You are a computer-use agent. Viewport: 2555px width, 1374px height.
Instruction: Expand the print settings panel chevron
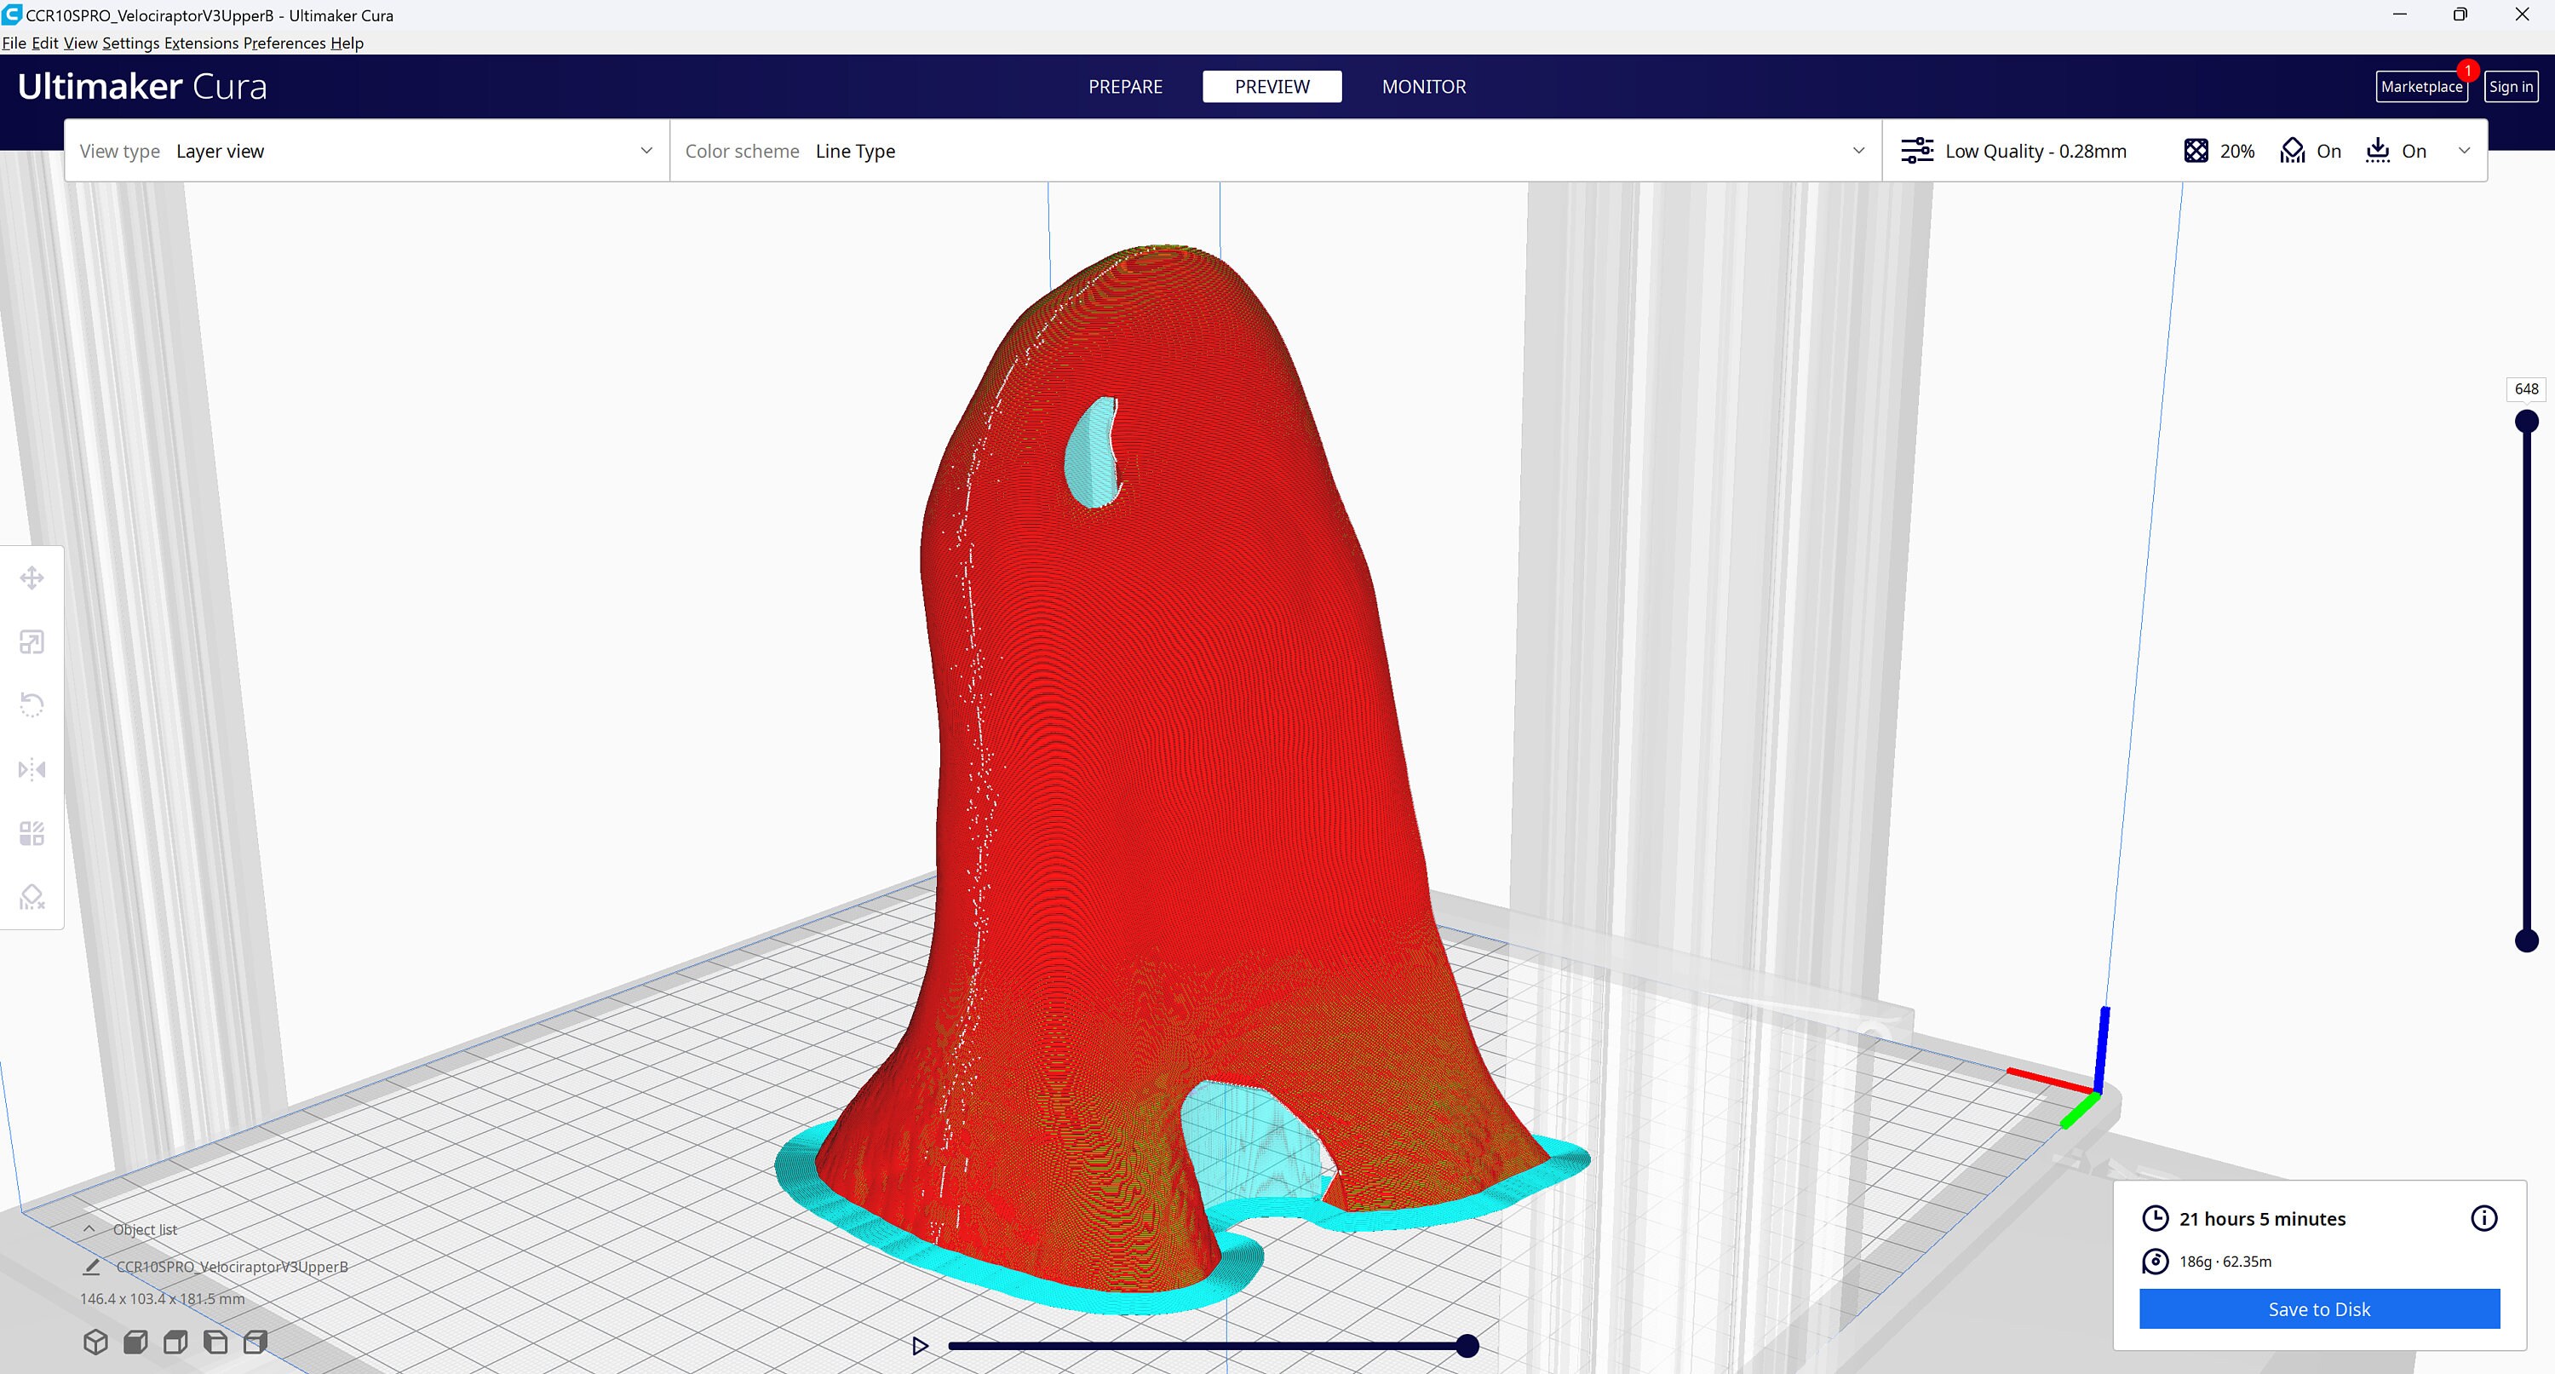coord(2464,151)
